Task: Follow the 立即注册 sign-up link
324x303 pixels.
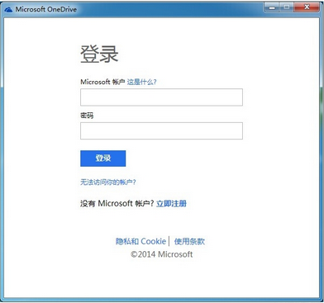Action: click(171, 204)
